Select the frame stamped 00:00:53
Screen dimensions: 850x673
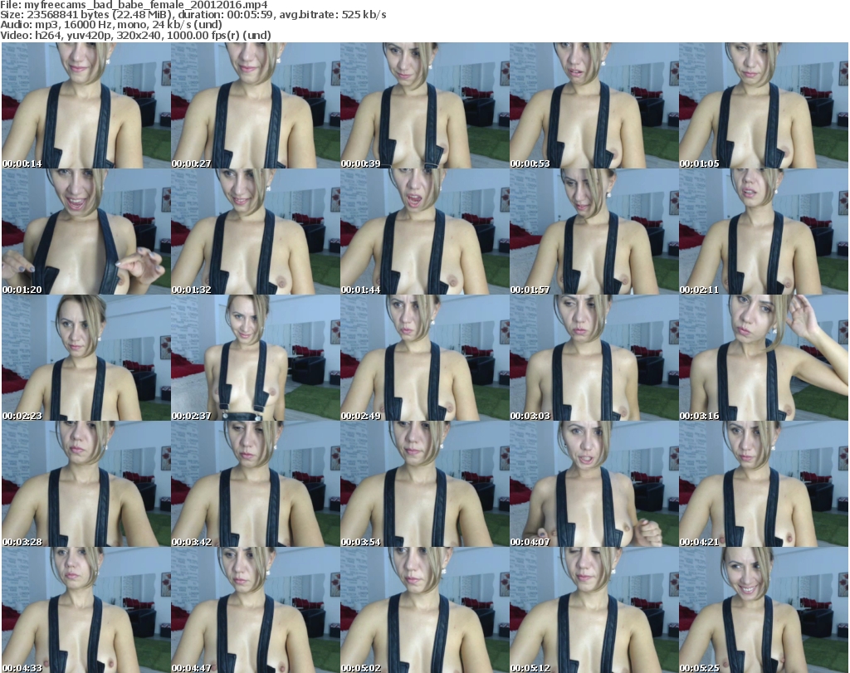coord(594,105)
